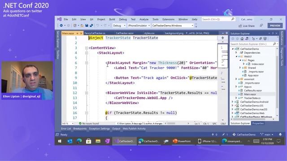Click the code minimap overview strip
Image resolution: width=287 pixels, height=161 pixels.
(222, 80)
